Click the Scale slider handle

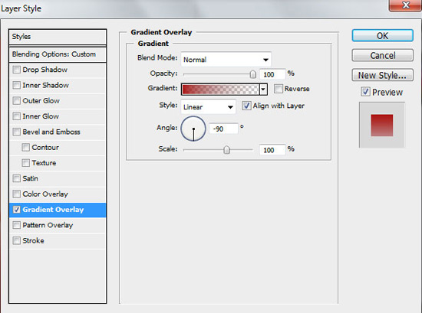(x=226, y=149)
